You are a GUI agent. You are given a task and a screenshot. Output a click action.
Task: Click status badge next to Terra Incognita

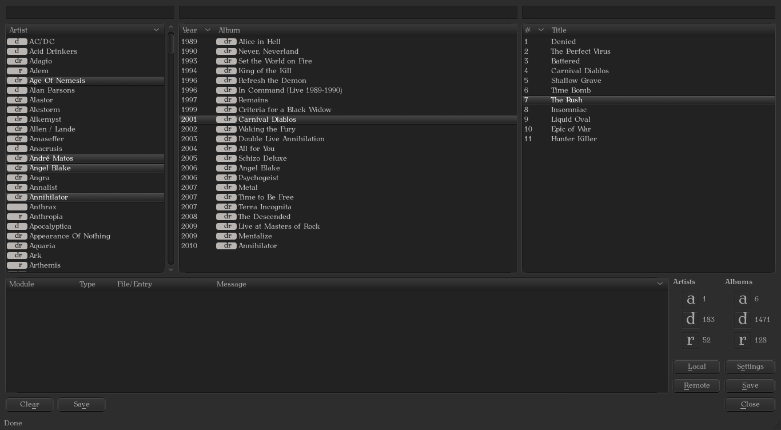tap(226, 207)
